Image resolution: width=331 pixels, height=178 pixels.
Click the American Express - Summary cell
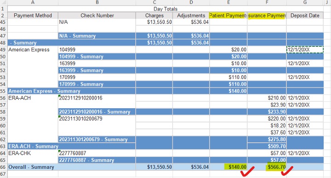[72, 91]
